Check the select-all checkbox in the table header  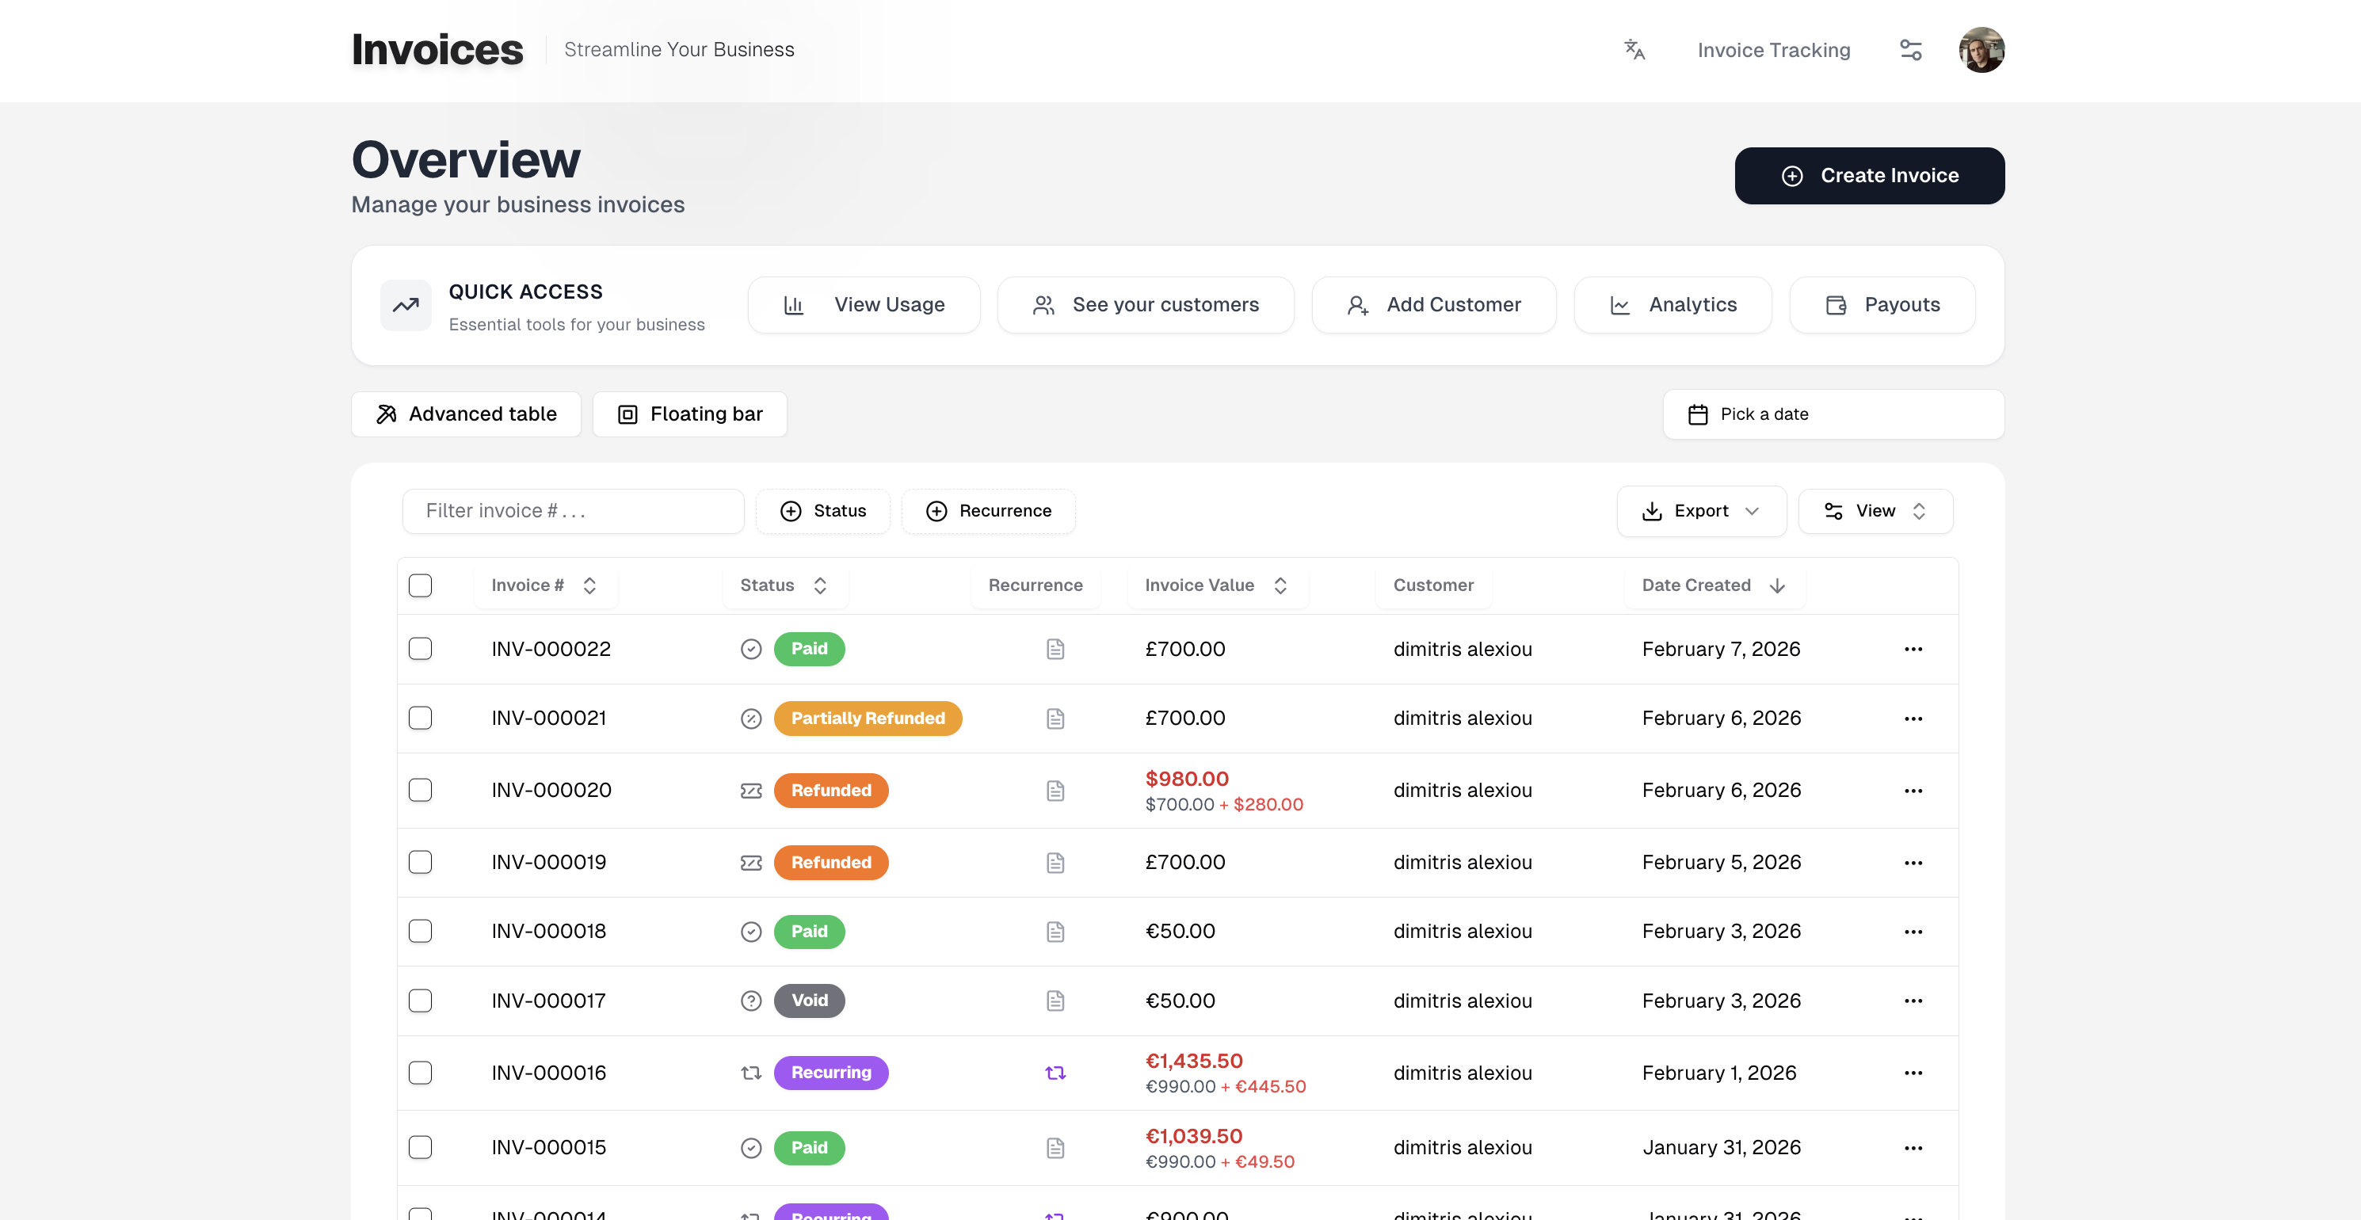pos(421,585)
